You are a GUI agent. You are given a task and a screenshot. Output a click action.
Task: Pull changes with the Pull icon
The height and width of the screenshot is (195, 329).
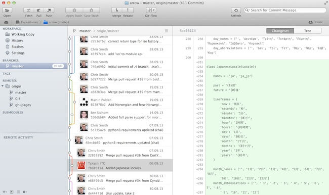pos(39,10)
